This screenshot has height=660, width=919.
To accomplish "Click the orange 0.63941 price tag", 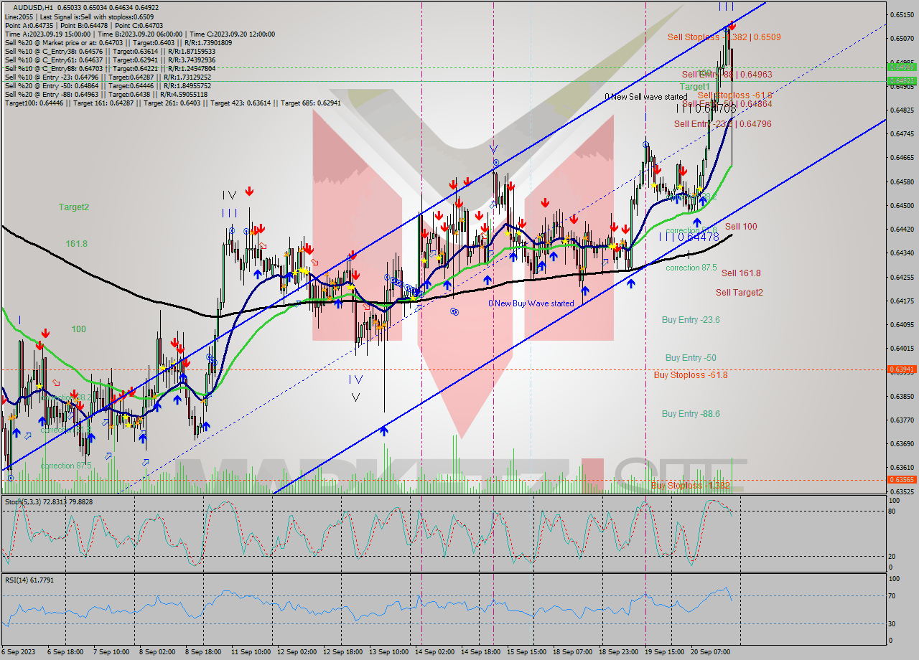I will click(x=902, y=369).
